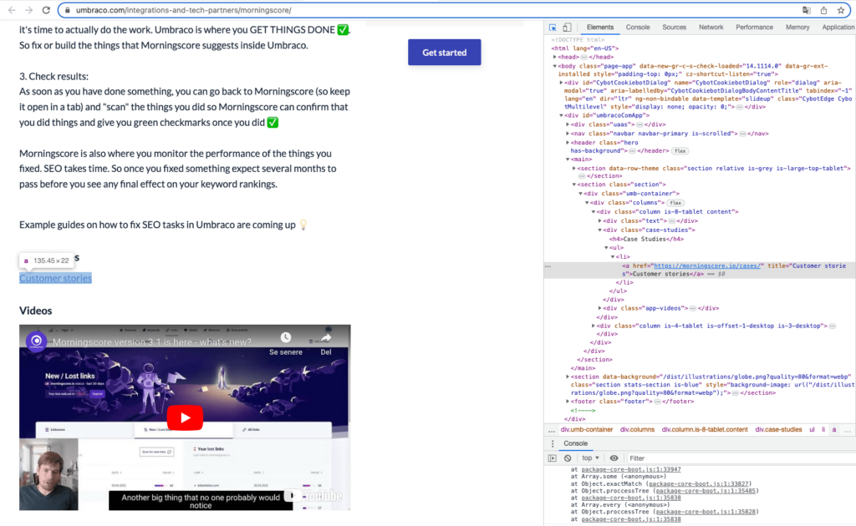
Task: Open the top JavaScript context dropdown
Action: tap(591, 458)
